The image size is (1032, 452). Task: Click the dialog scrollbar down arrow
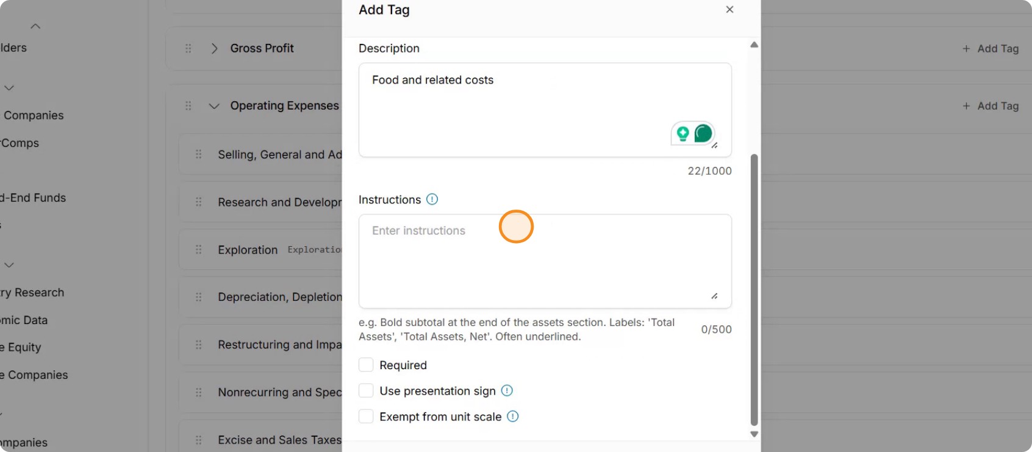click(754, 434)
